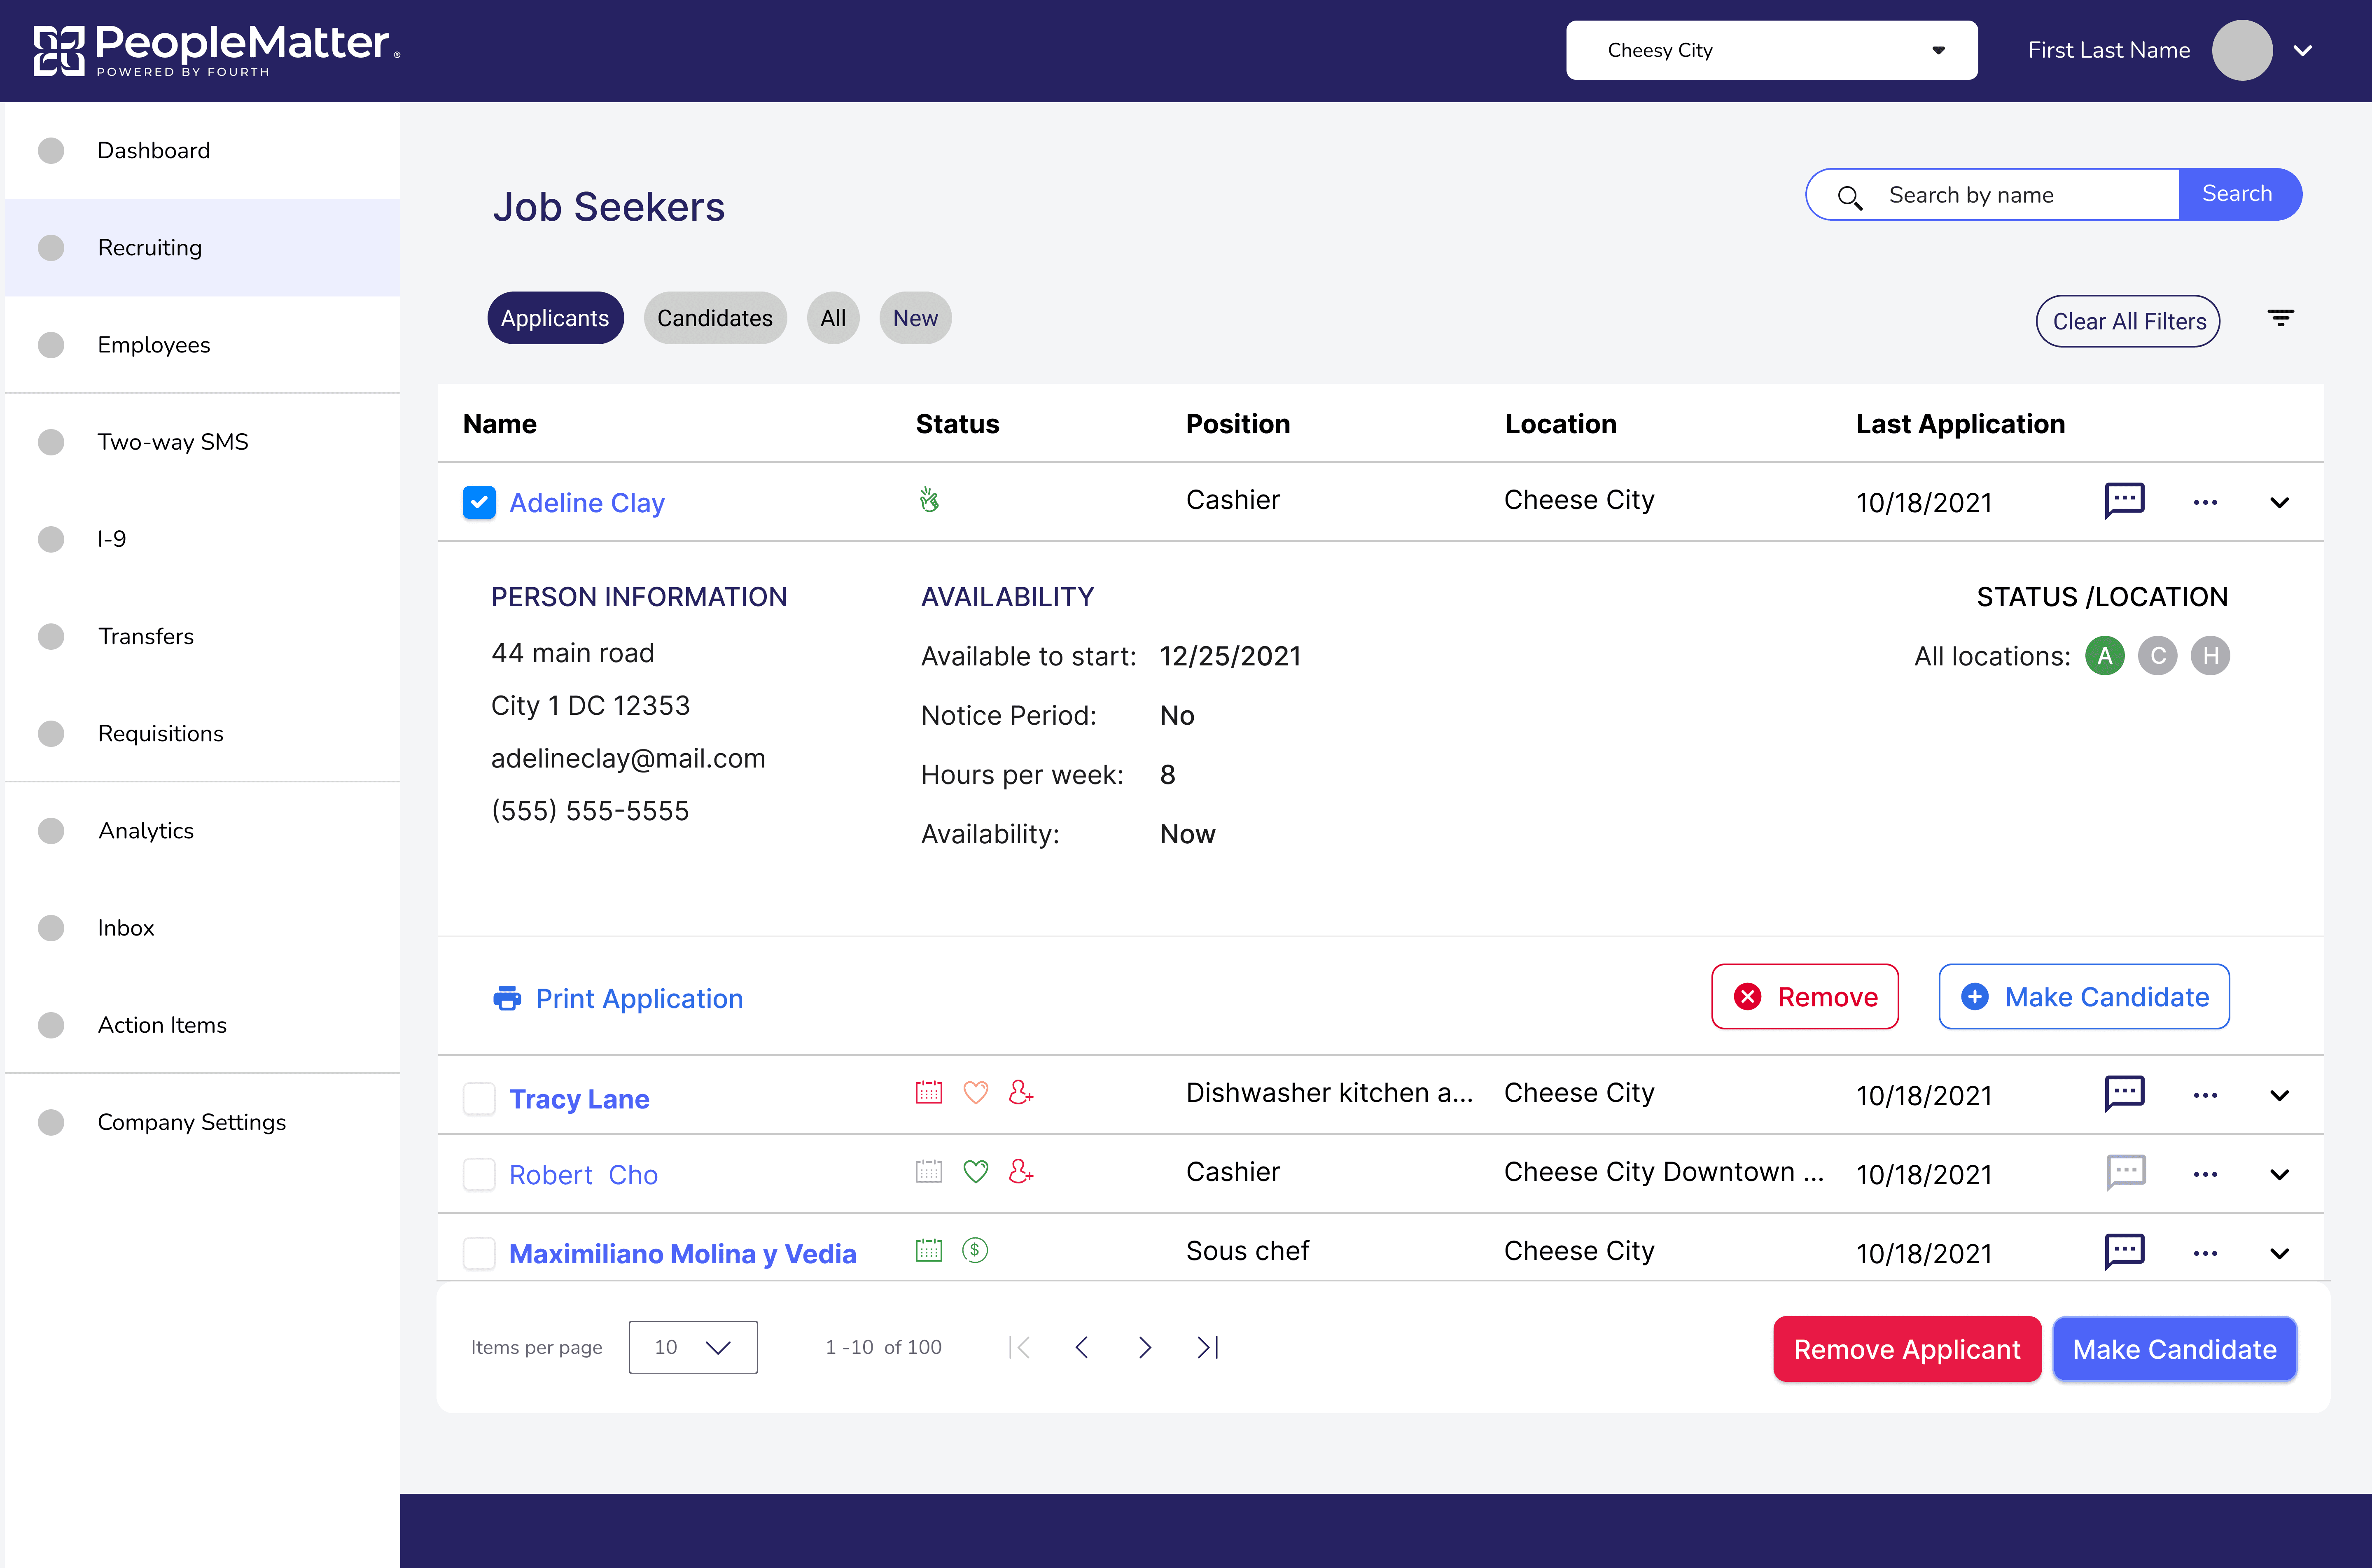Select the Robert Cho row checkbox
Image resolution: width=2372 pixels, height=1568 pixels.
[x=479, y=1174]
